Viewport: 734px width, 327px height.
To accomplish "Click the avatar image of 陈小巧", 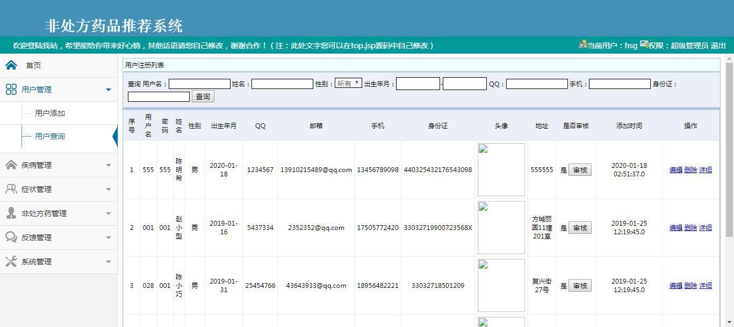I will [x=501, y=285].
